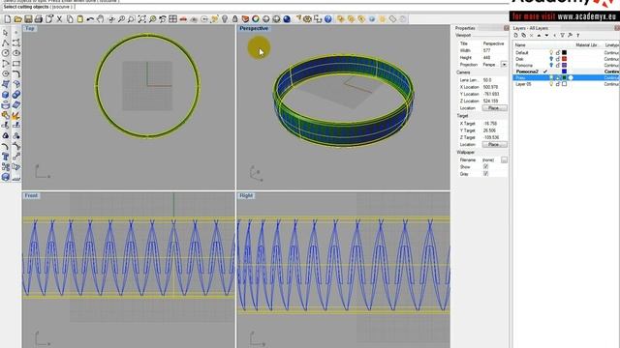The width and height of the screenshot is (620, 348).
Task: Click the red color swatch of Disk layer
Action: pos(564,59)
